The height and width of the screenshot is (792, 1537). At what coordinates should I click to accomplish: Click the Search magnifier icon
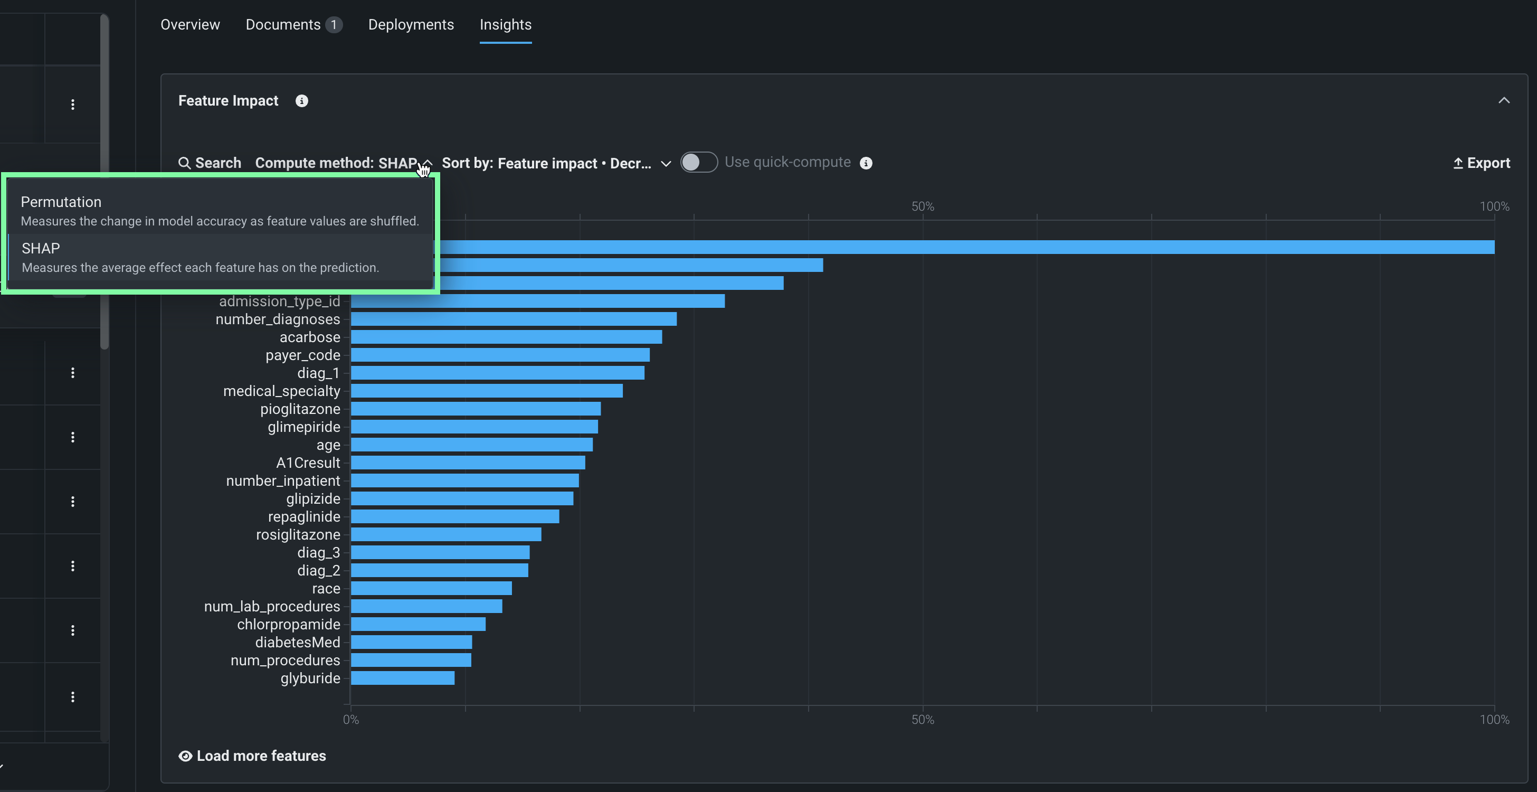click(184, 163)
